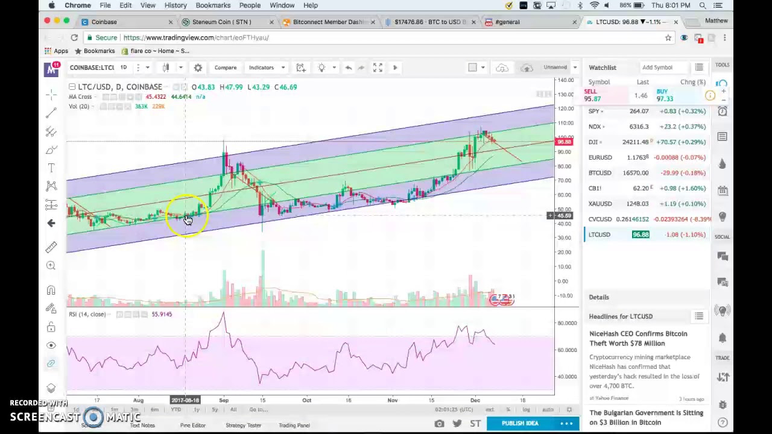Click the link-drawings sync icon in left toolbar
This screenshot has height=434, width=772.
click(x=51, y=363)
